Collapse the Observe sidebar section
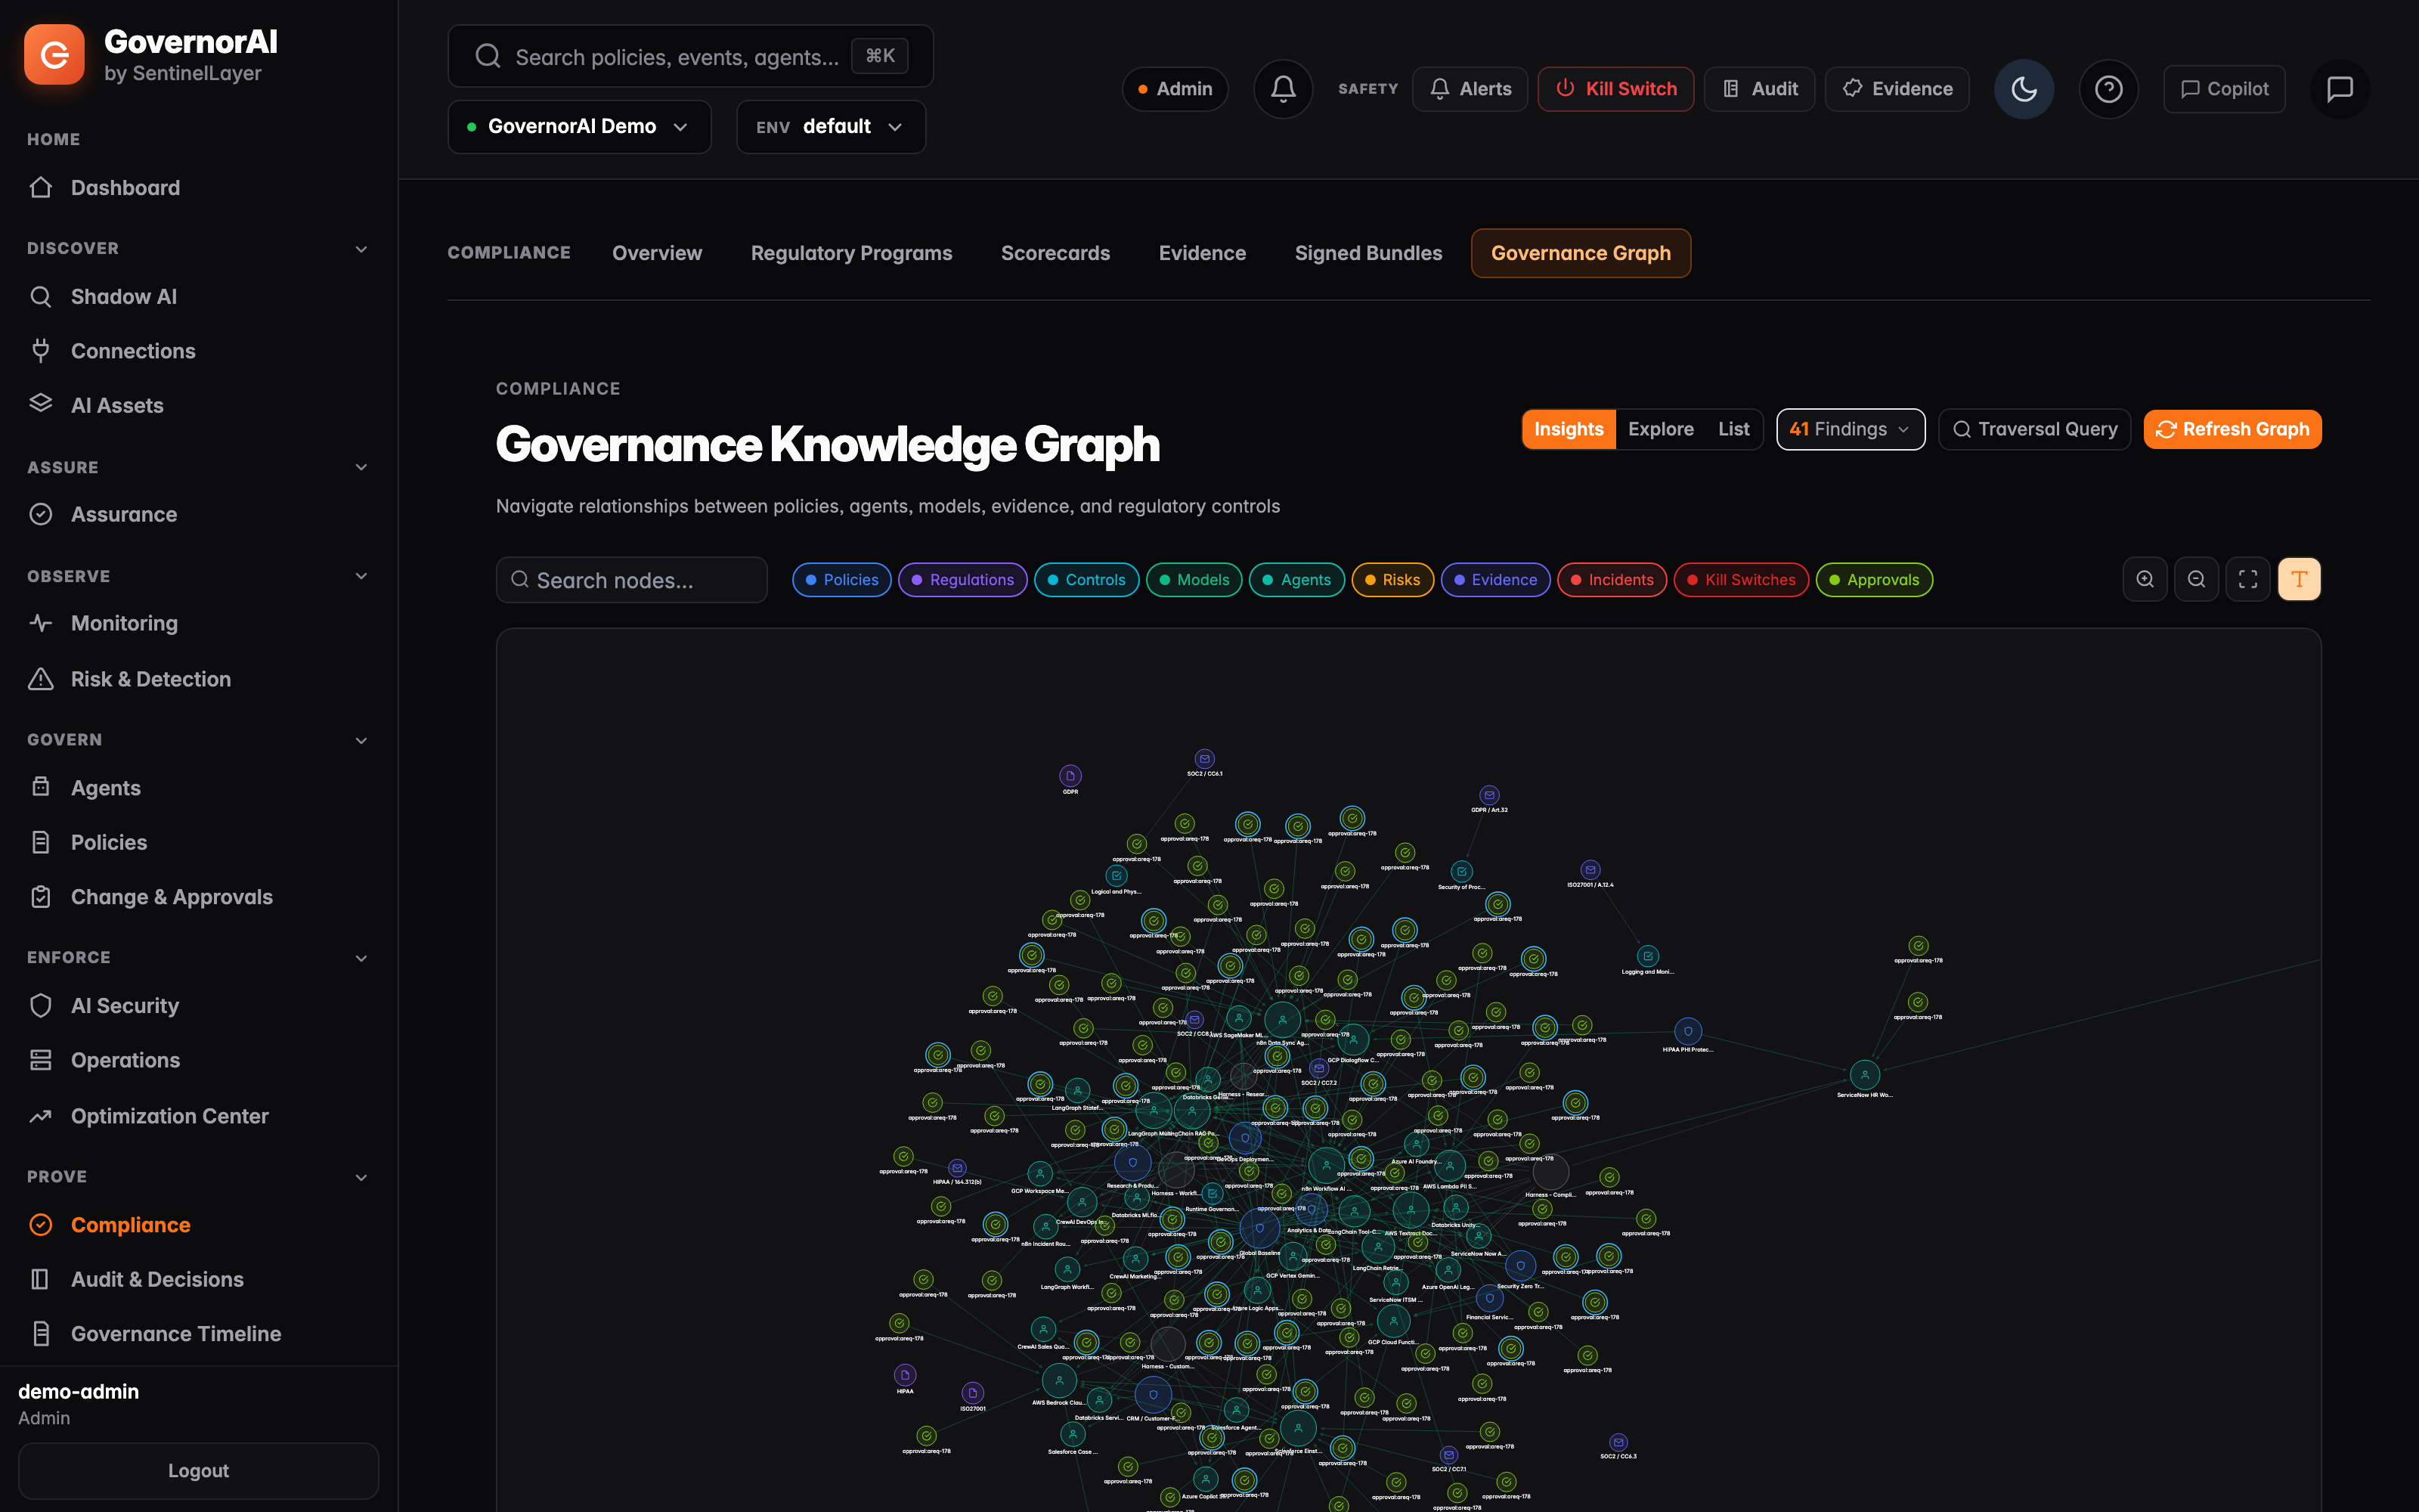 pyautogui.click(x=361, y=576)
